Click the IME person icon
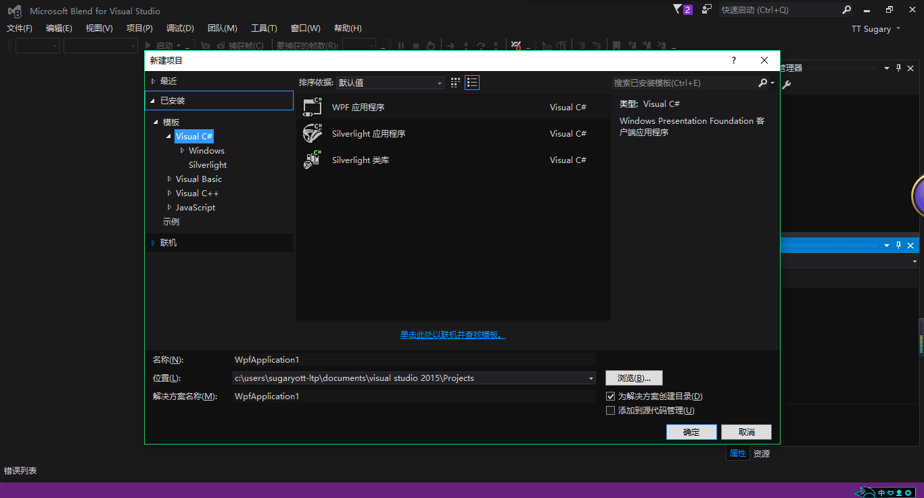Image resolution: width=924 pixels, height=498 pixels. point(899,493)
